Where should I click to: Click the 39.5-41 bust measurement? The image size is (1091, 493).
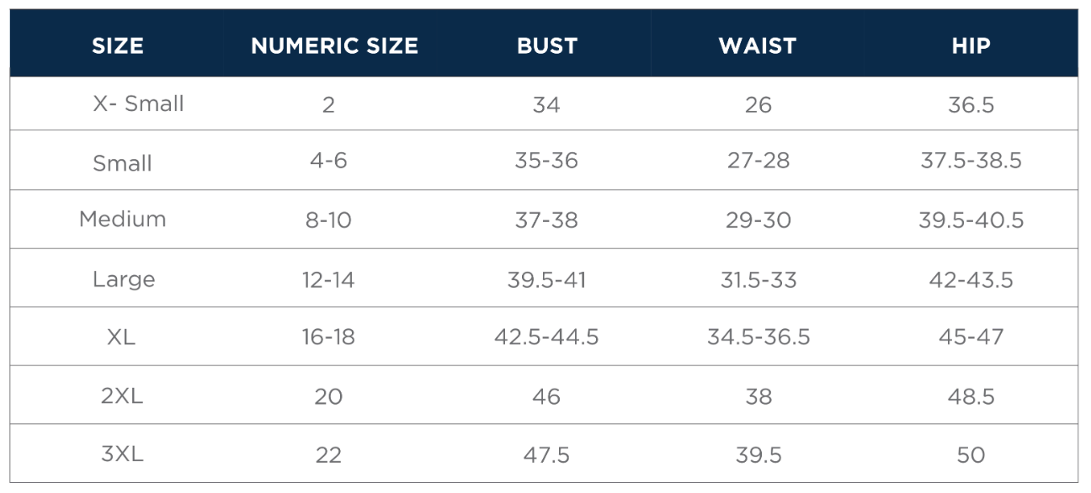pos(546,279)
